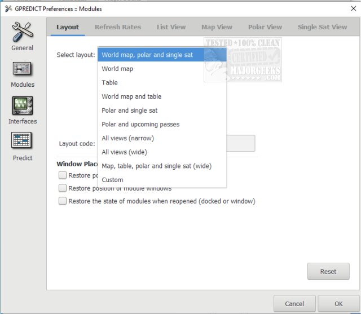361x314 pixels.
Task: Click the GPREDICT title bar app icon
Action: pos(8,9)
